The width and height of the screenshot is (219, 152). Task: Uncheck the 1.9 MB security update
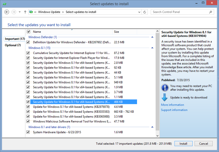click(28, 87)
